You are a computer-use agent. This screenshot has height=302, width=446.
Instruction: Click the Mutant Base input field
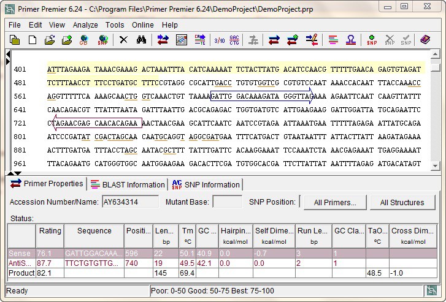pyautogui.click(x=227, y=202)
